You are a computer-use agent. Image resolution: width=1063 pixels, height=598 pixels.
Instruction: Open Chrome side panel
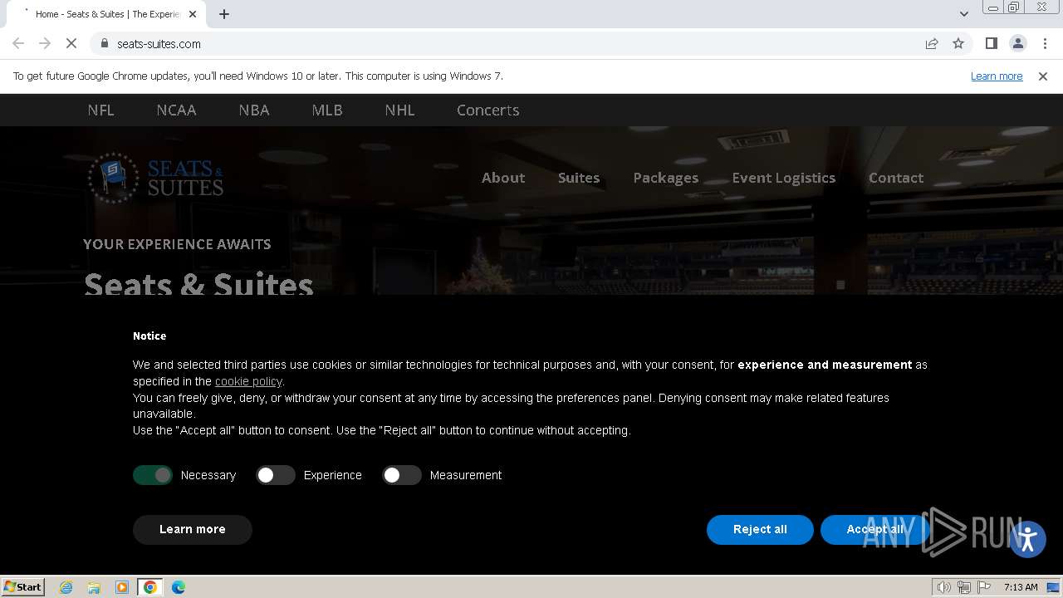click(991, 44)
